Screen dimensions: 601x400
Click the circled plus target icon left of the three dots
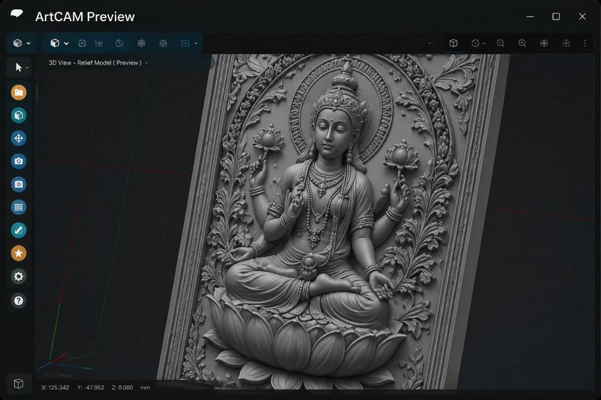coord(566,43)
